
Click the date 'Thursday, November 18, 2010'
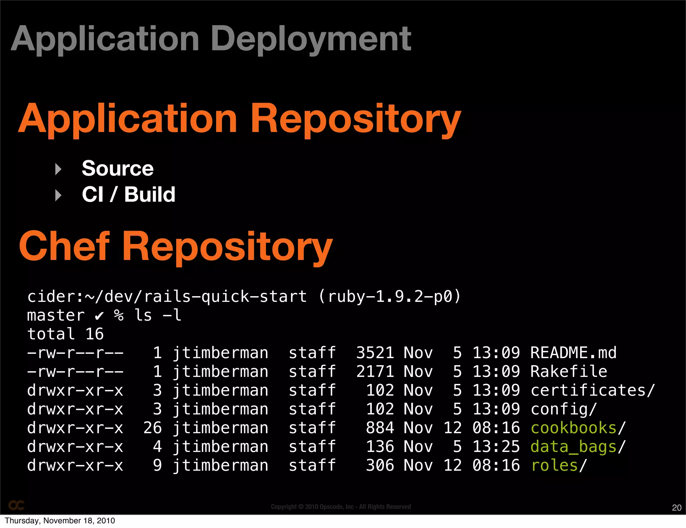(x=60, y=521)
